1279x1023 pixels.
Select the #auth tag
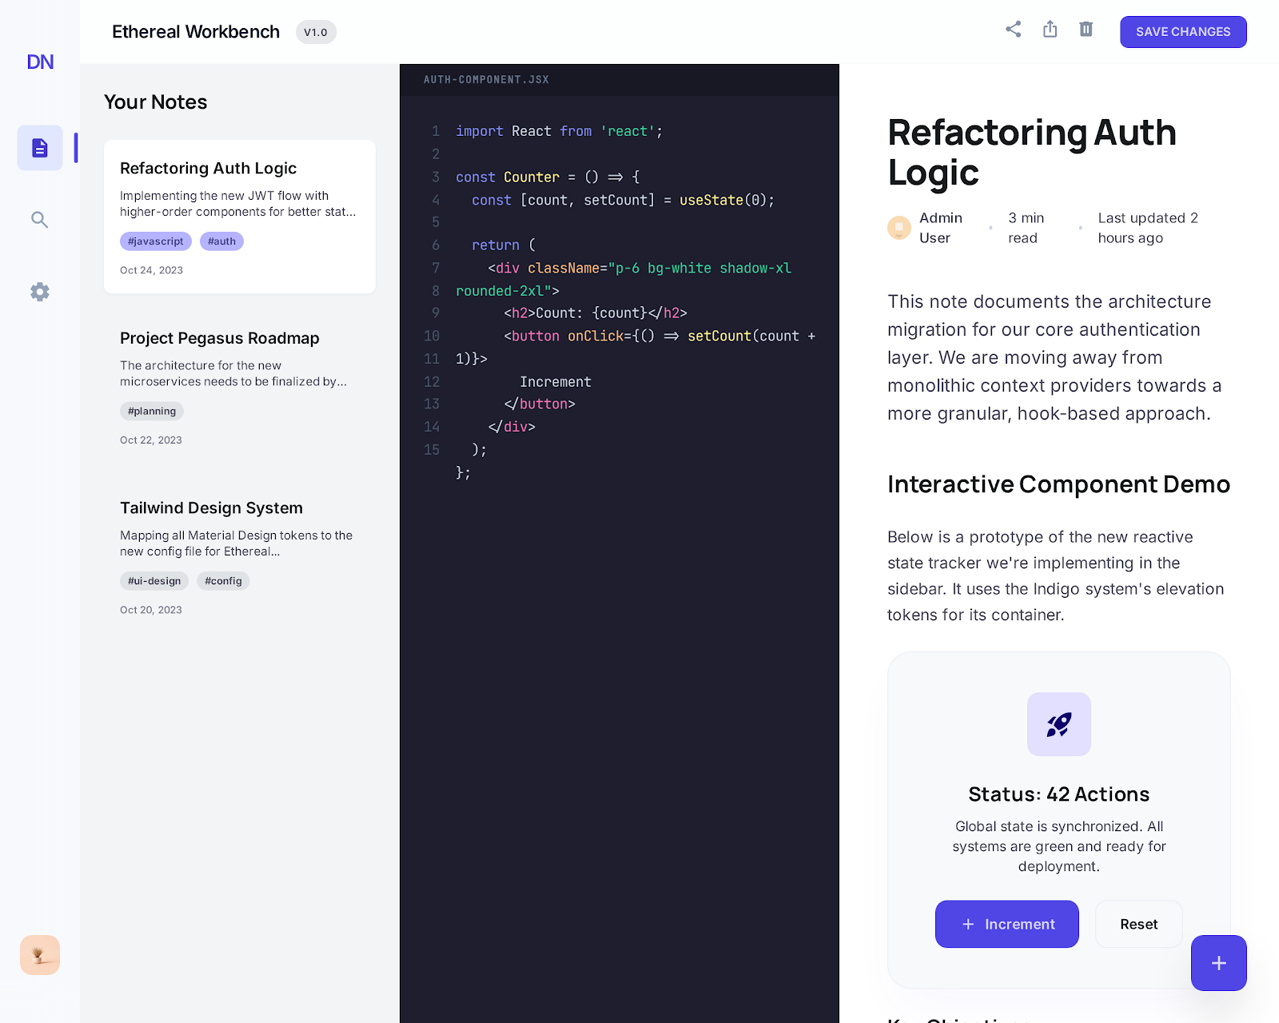(221, 241)
